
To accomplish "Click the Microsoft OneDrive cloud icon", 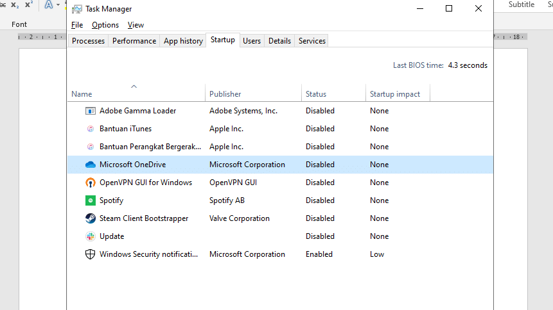I will [x=91, y=165].
